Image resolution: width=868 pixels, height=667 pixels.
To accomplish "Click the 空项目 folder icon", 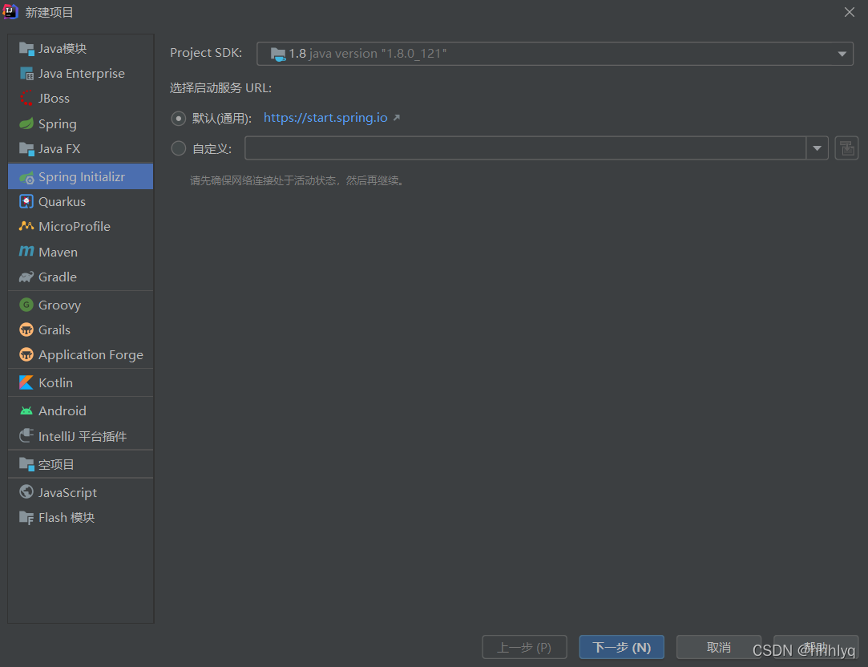I will [x=26, y=464].
